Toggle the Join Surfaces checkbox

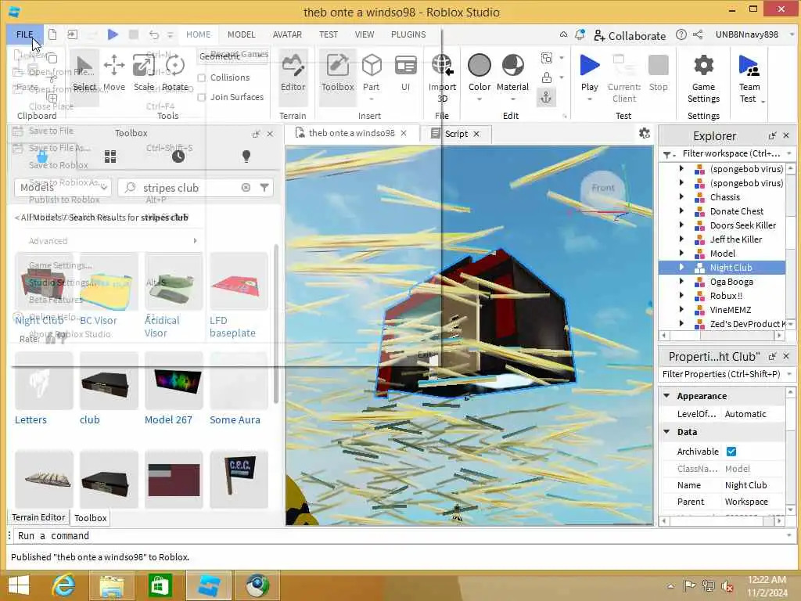pos(202,97)
